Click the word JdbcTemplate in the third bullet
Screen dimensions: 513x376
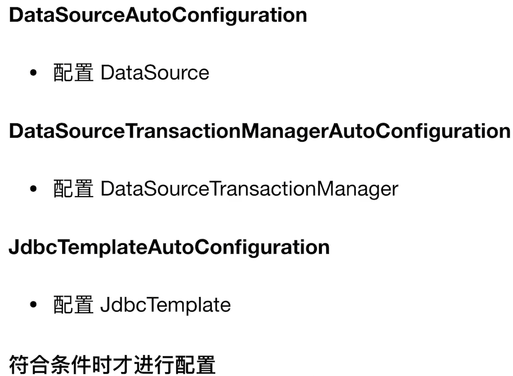point(166,305)
